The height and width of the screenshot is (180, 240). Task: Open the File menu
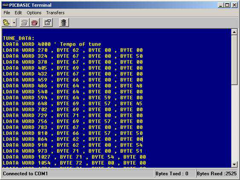point(7,13)
